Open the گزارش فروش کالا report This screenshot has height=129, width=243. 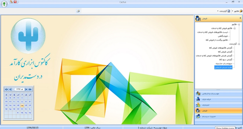click(x=225, y=52)
